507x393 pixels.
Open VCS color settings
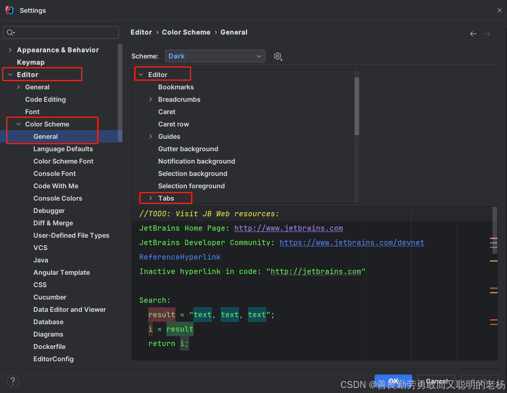[x=40, y=248]
